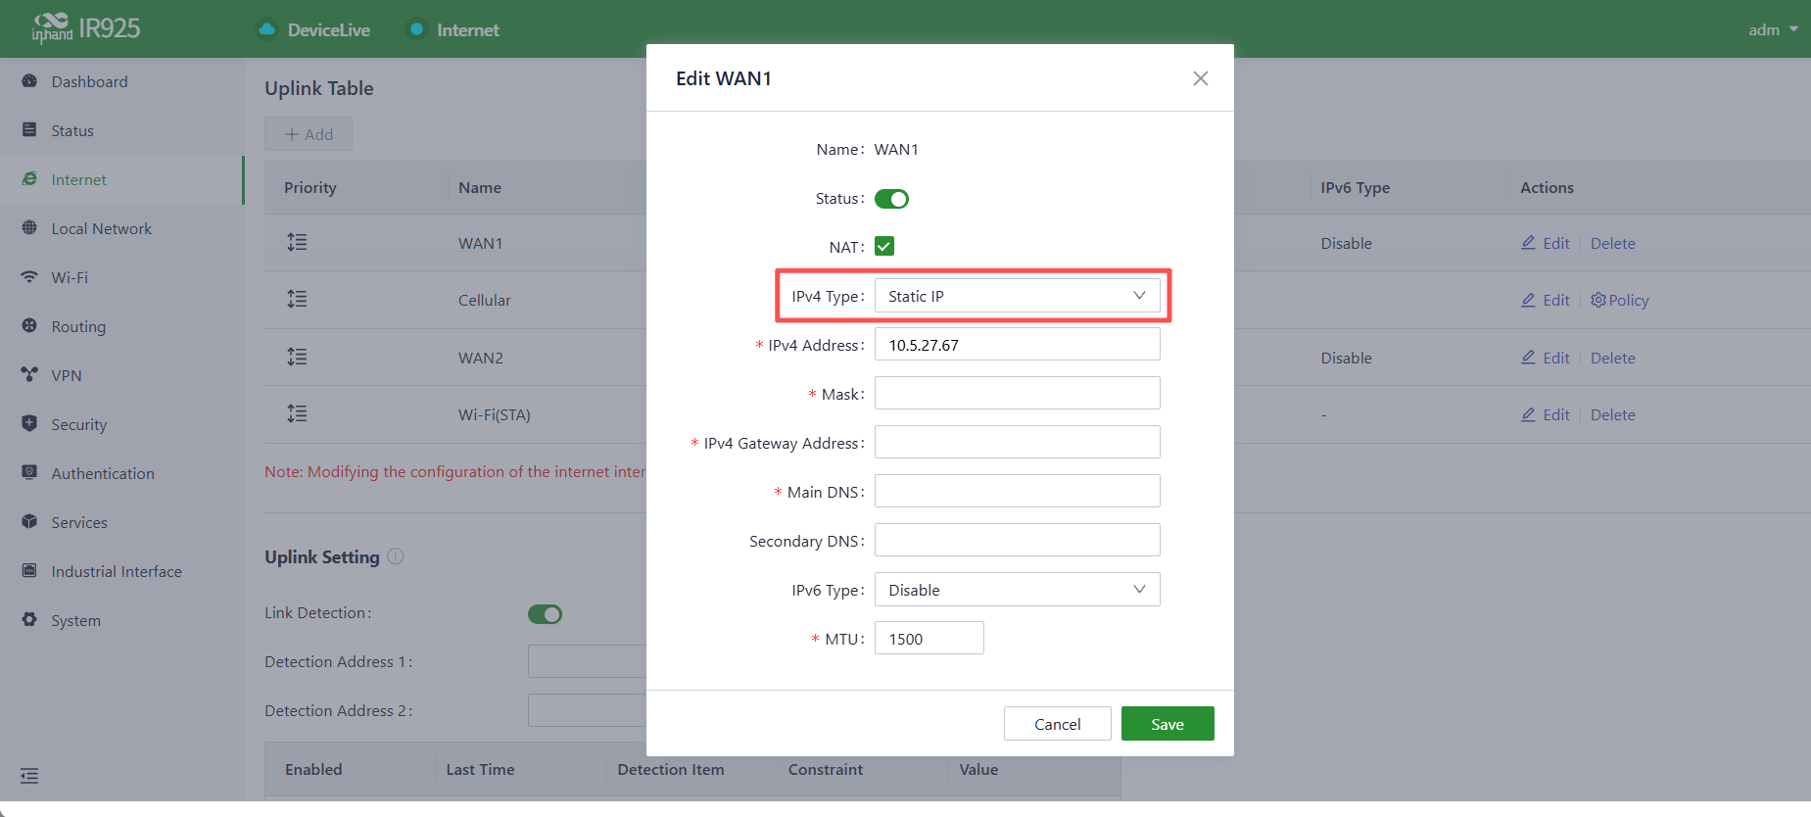Save the WAN1 settings
This screenshot has width=1811, height=817.
point(1168,724)
